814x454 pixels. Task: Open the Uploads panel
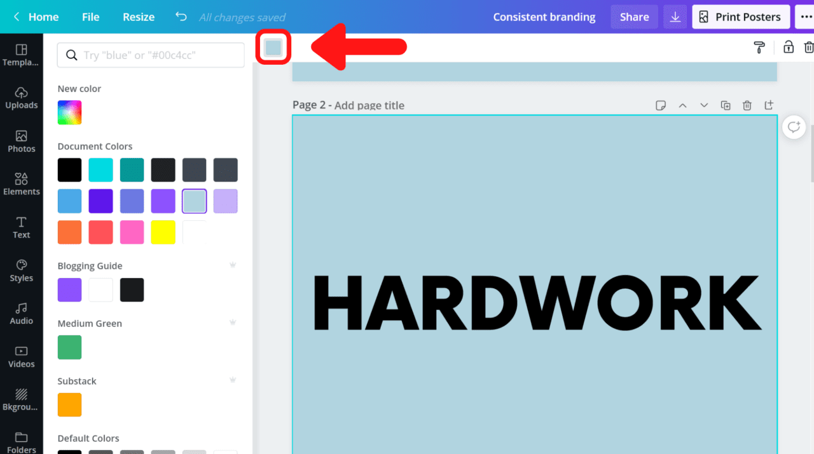[22, 98]
